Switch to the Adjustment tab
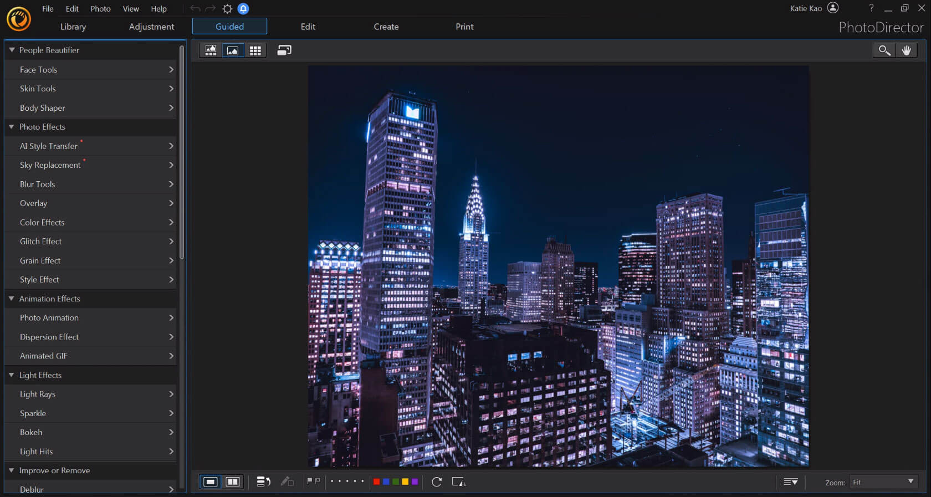The image size is (931, 497). [x=151, y=27]
